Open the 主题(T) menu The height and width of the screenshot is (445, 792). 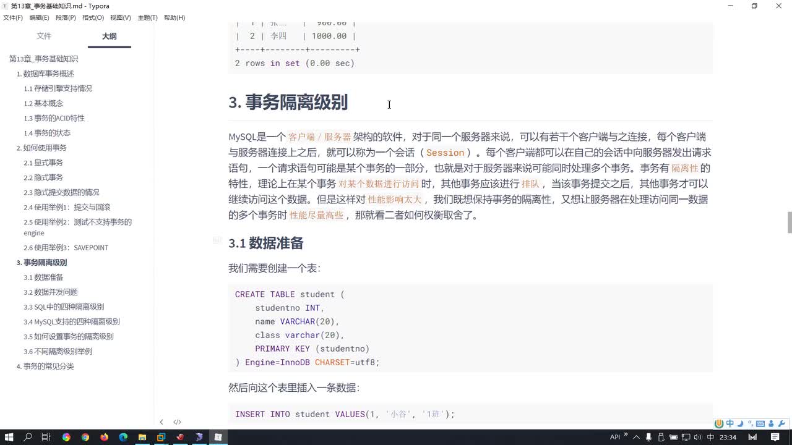point(147,17)
